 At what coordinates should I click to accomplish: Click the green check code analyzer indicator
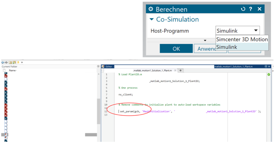point(269,74)
